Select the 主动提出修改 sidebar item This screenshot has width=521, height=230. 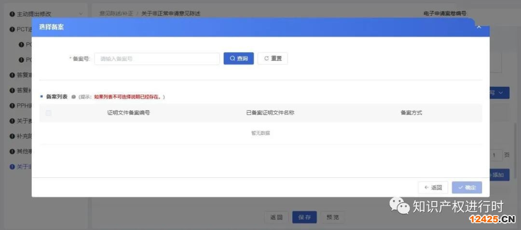pos(34,14)
